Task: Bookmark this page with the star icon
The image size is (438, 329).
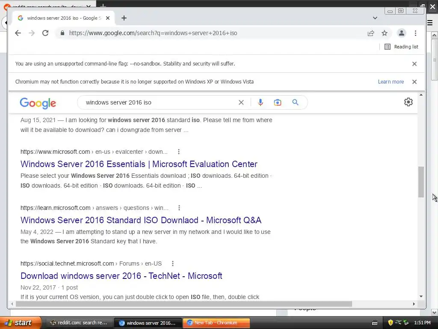Action: point(385,33)
